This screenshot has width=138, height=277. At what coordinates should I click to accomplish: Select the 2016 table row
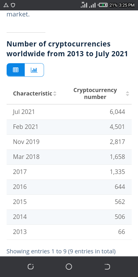[x=69, y=187]
